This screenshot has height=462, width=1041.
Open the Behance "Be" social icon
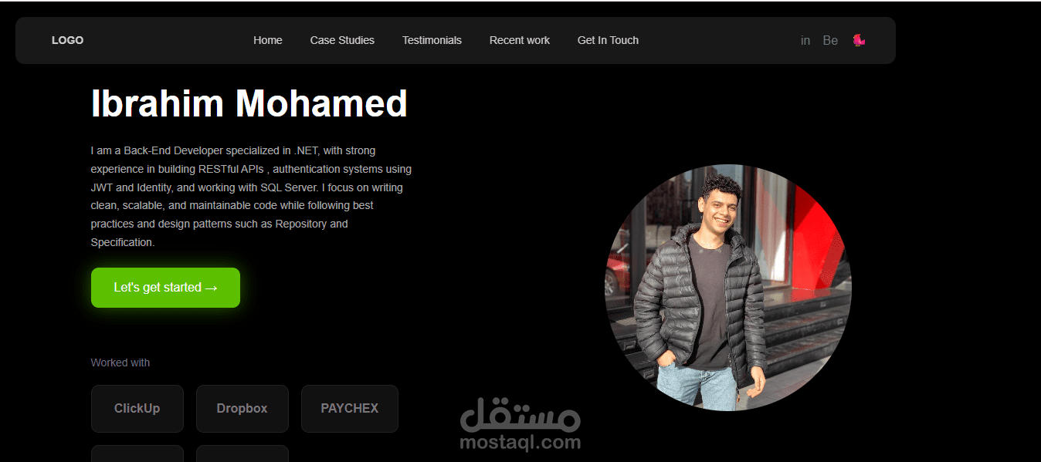(830, 41)
